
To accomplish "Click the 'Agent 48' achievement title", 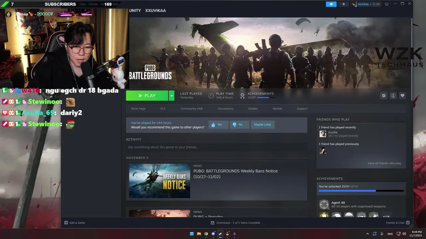I will pos(338,203).
